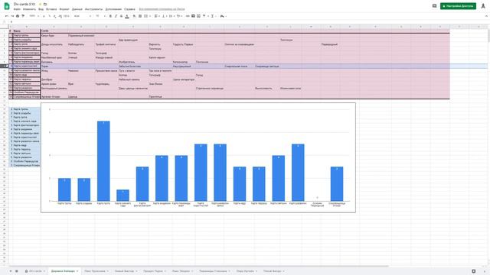Move document using the folder icon
490x275 pixels.
click(45, 5)
